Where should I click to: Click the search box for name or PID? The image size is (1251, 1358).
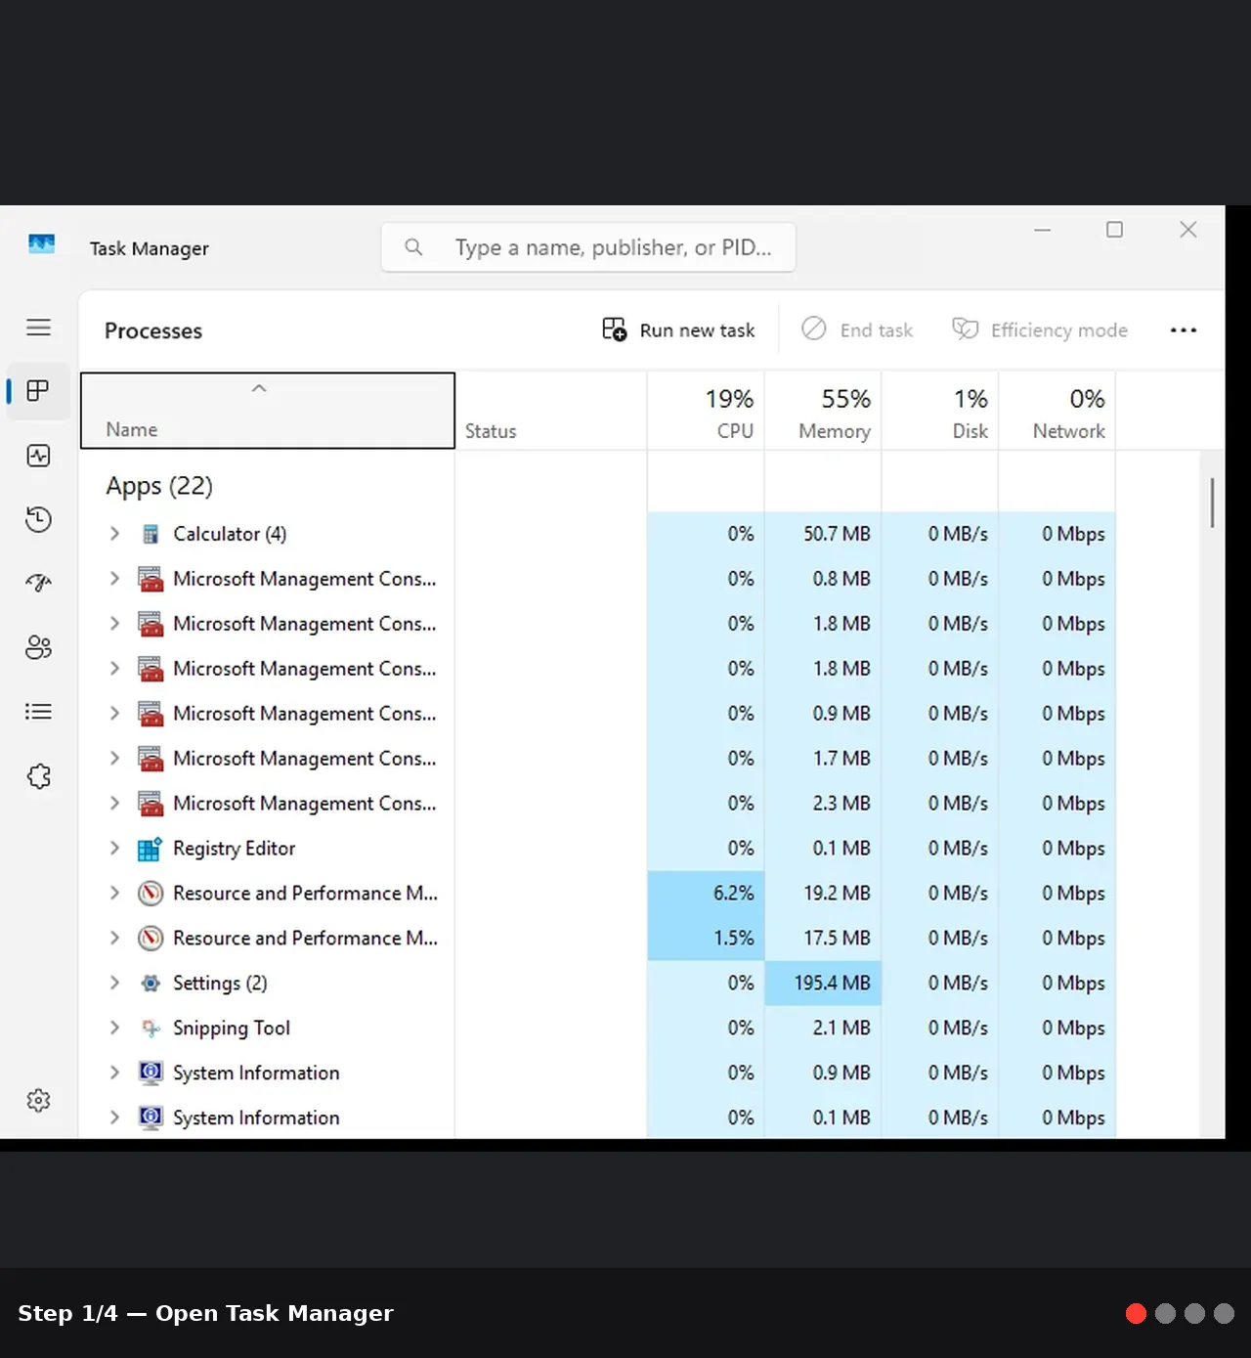(x=588, y=247)
